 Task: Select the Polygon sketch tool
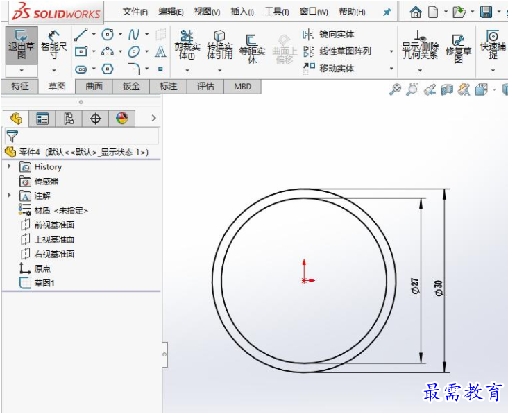[108, 69]
